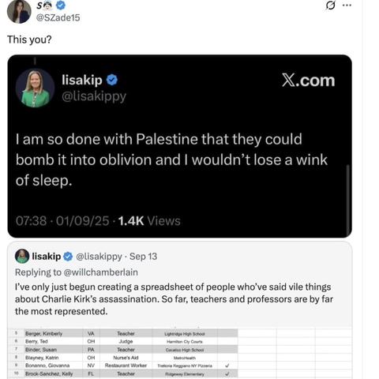Image resolution: width=379 pixels, height=379 pixels.
Task: Click the verified badge next to SZade15's name
Action: pos(61,5)
